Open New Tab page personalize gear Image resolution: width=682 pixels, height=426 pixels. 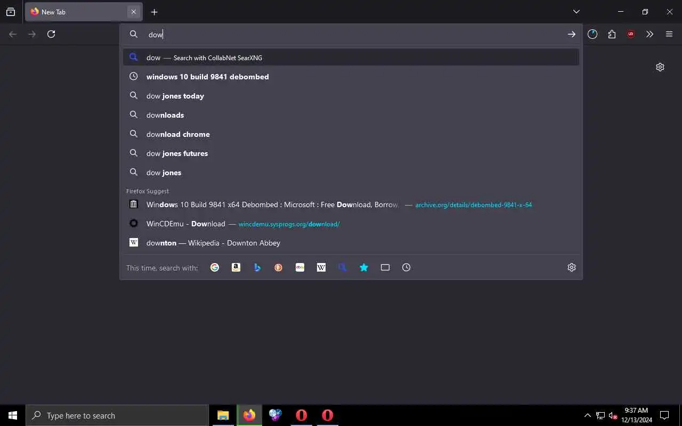tap(660, 67)
